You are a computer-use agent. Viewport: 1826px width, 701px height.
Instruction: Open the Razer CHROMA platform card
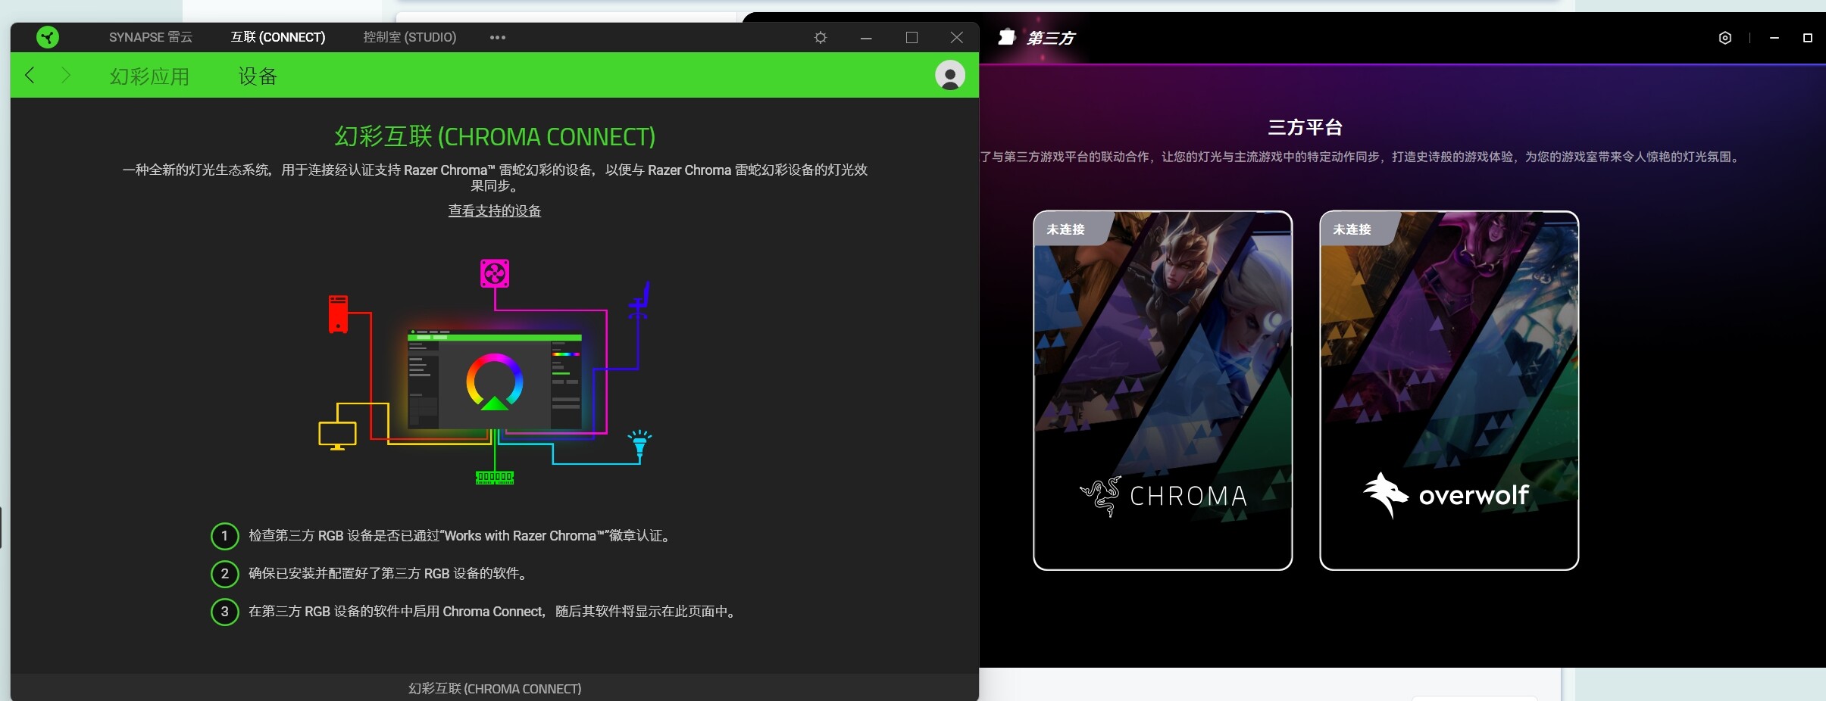coord(1162,391)
